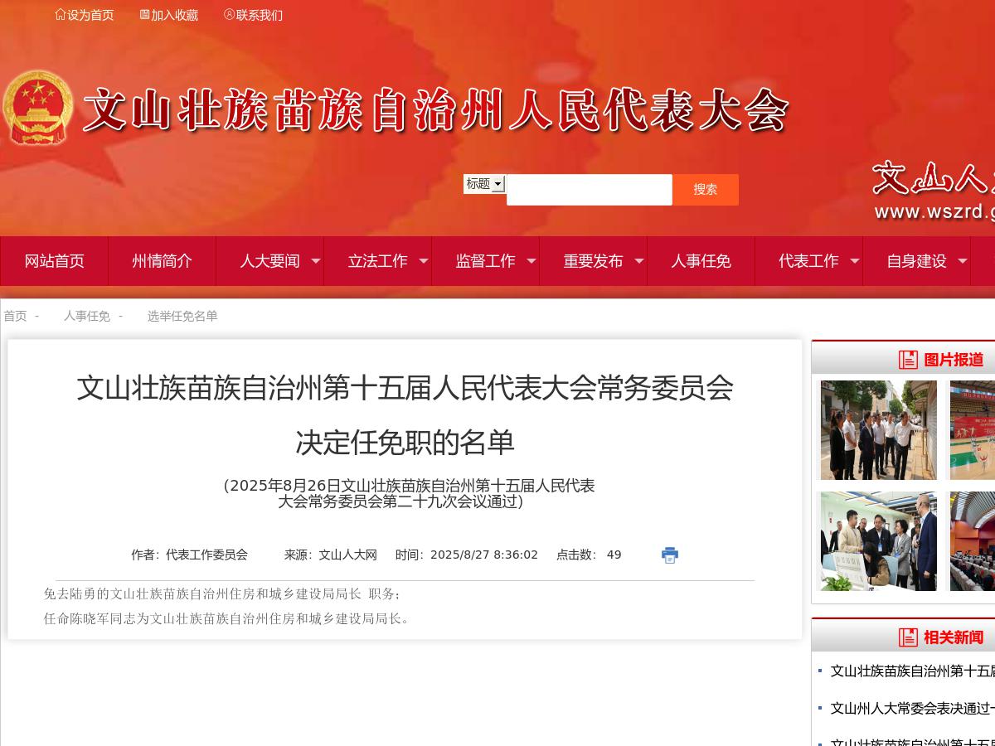Click the 搜索 search button
This screenshot has height=746, width=995.
pos(706,189)
